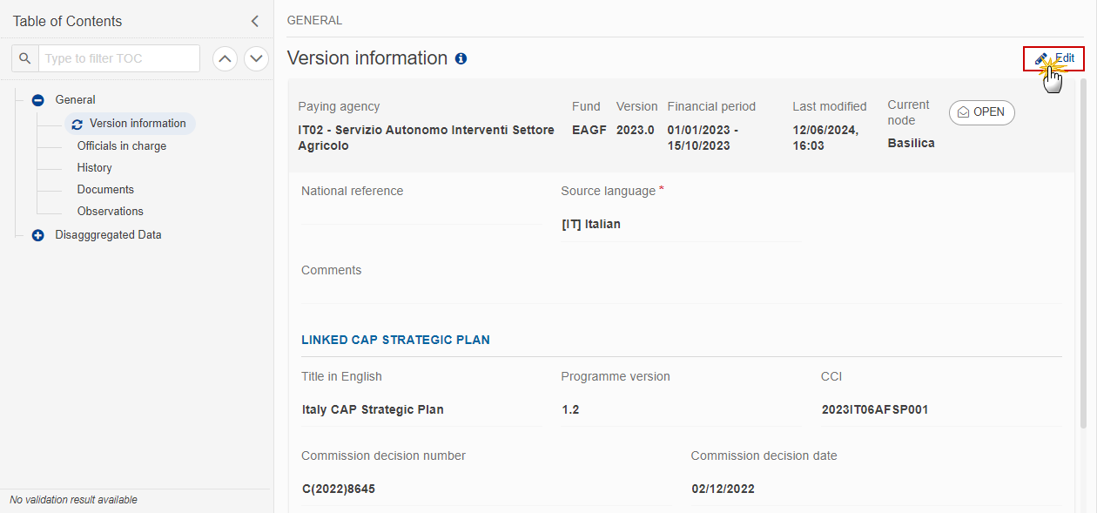Click the Disagggregated Data label

108,235
